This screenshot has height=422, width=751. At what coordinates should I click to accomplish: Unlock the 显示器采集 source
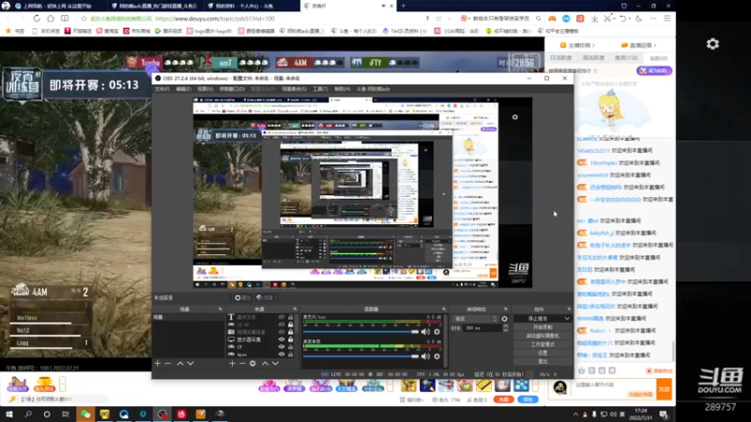coord(290,339)
